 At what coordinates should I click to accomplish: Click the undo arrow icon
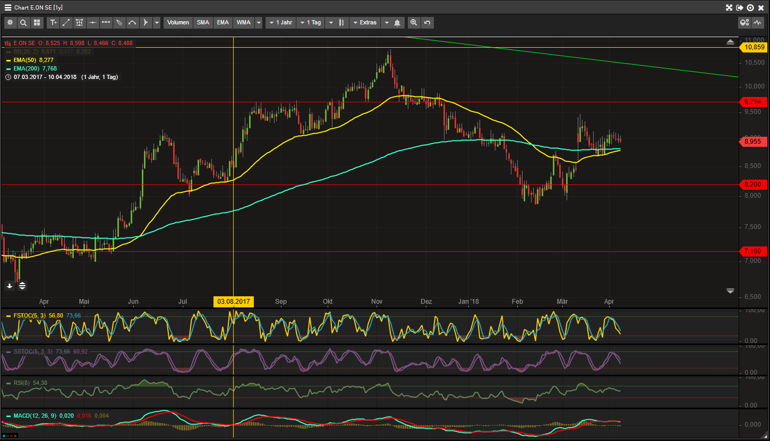(x=427, y=23)
